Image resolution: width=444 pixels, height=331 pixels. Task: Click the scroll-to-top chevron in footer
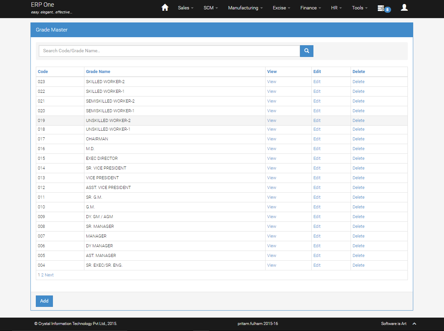pos(414,324)
